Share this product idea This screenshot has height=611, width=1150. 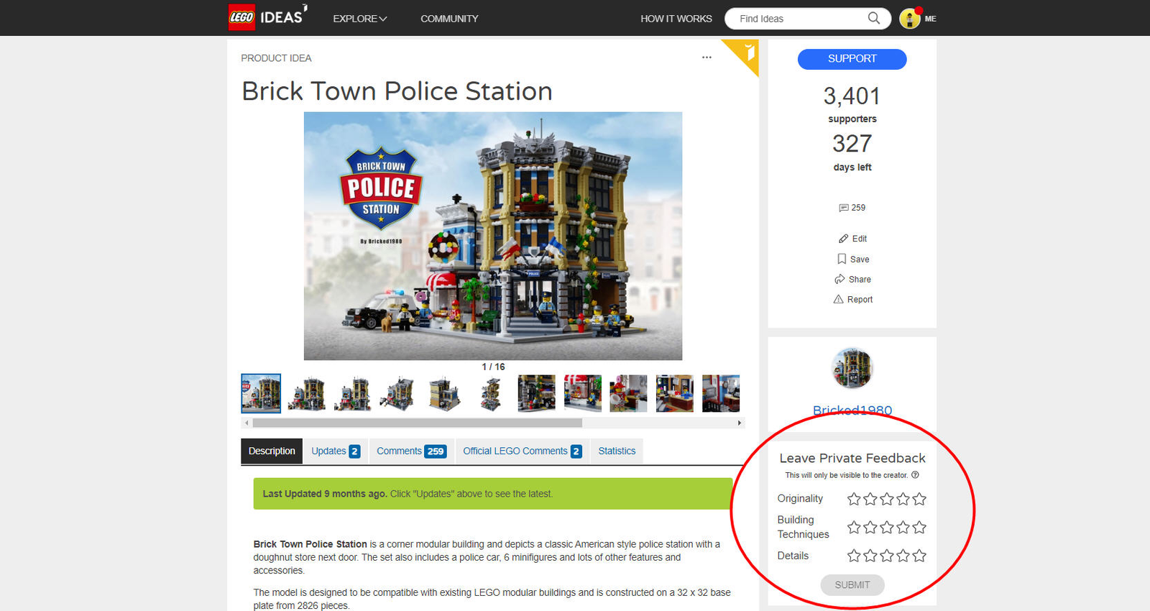pyautogui.click(x=839, y=279)
